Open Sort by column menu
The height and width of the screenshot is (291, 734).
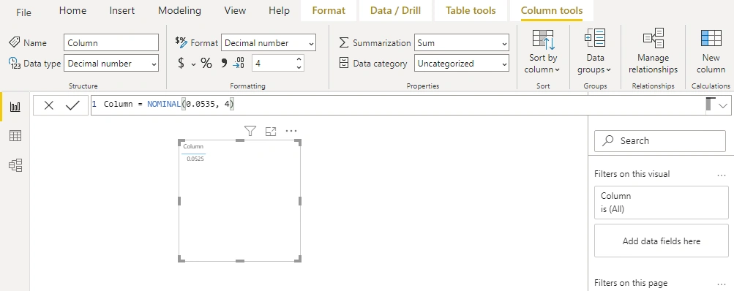543,51
